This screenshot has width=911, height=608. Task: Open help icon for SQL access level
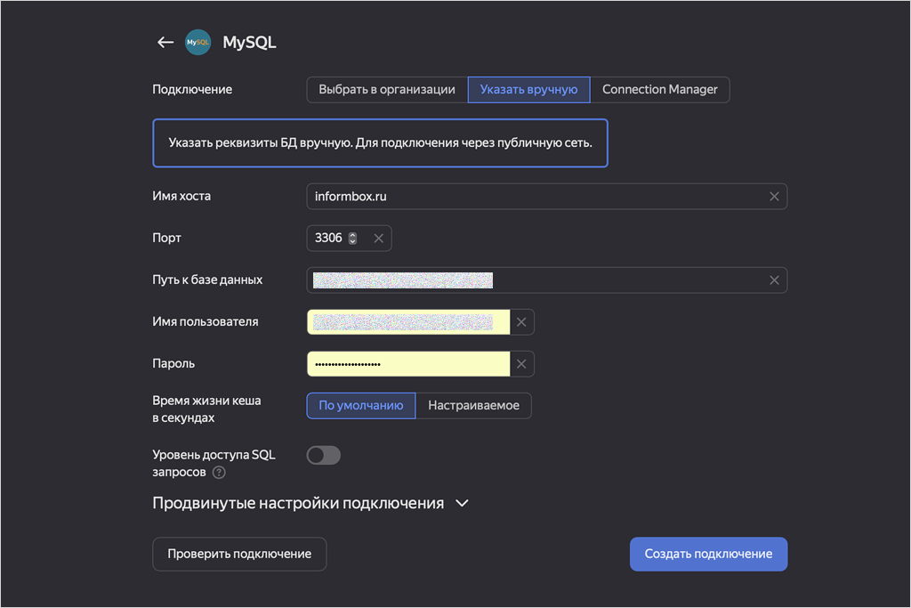(x=219, y=473)
